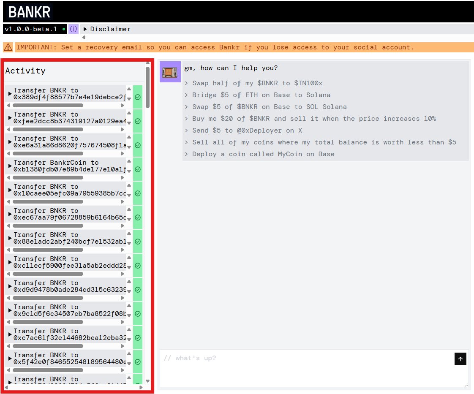Click the green check icon for the 0xd9d9478b transfer
This screenshot has height=394, width=474.
point(138,290)
